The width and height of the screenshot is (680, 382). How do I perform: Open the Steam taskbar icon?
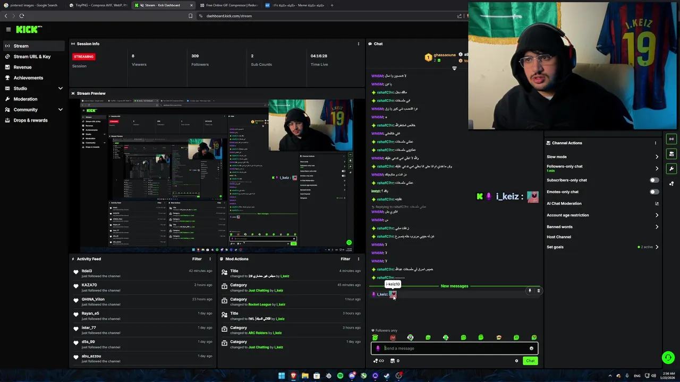click(x=387, y=376)
